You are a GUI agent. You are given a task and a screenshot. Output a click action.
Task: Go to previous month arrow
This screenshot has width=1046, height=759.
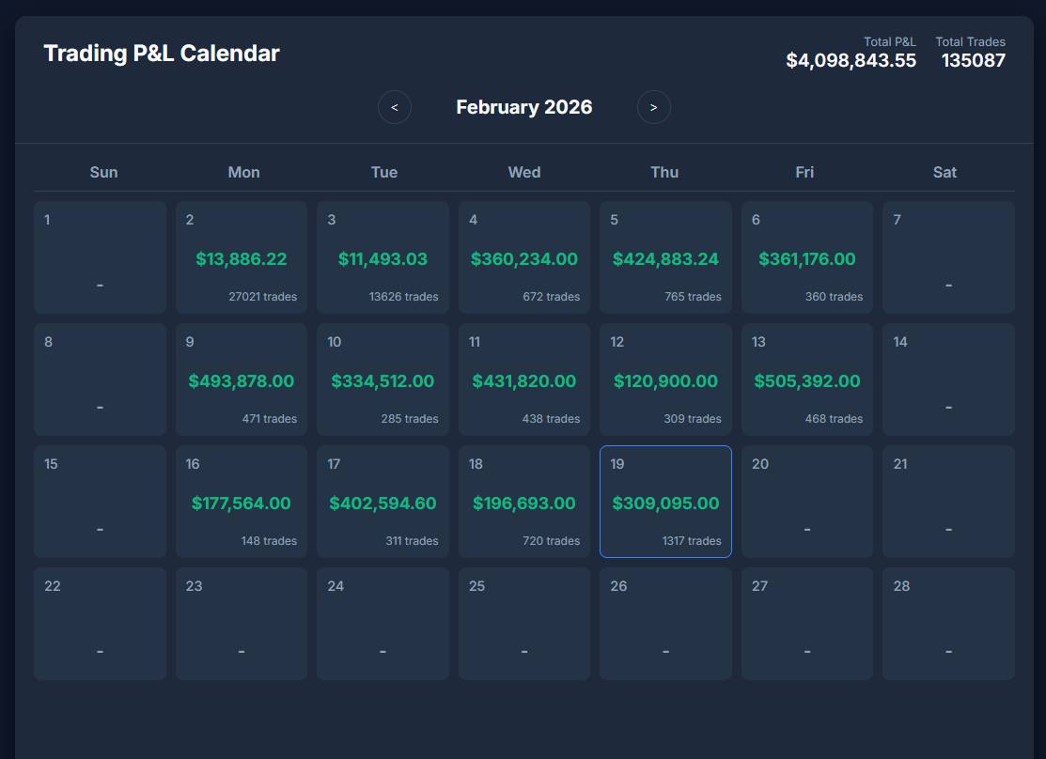pos(395,107)
